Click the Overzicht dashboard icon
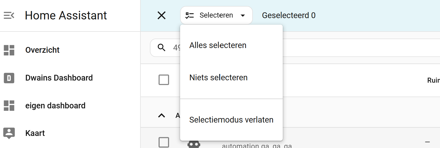Image resolution: width=440 pixels, height=148 pixels. [x=9, y=50]
